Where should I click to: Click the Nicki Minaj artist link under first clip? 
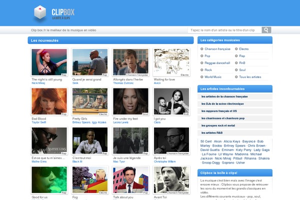click(x=38, y=83)
